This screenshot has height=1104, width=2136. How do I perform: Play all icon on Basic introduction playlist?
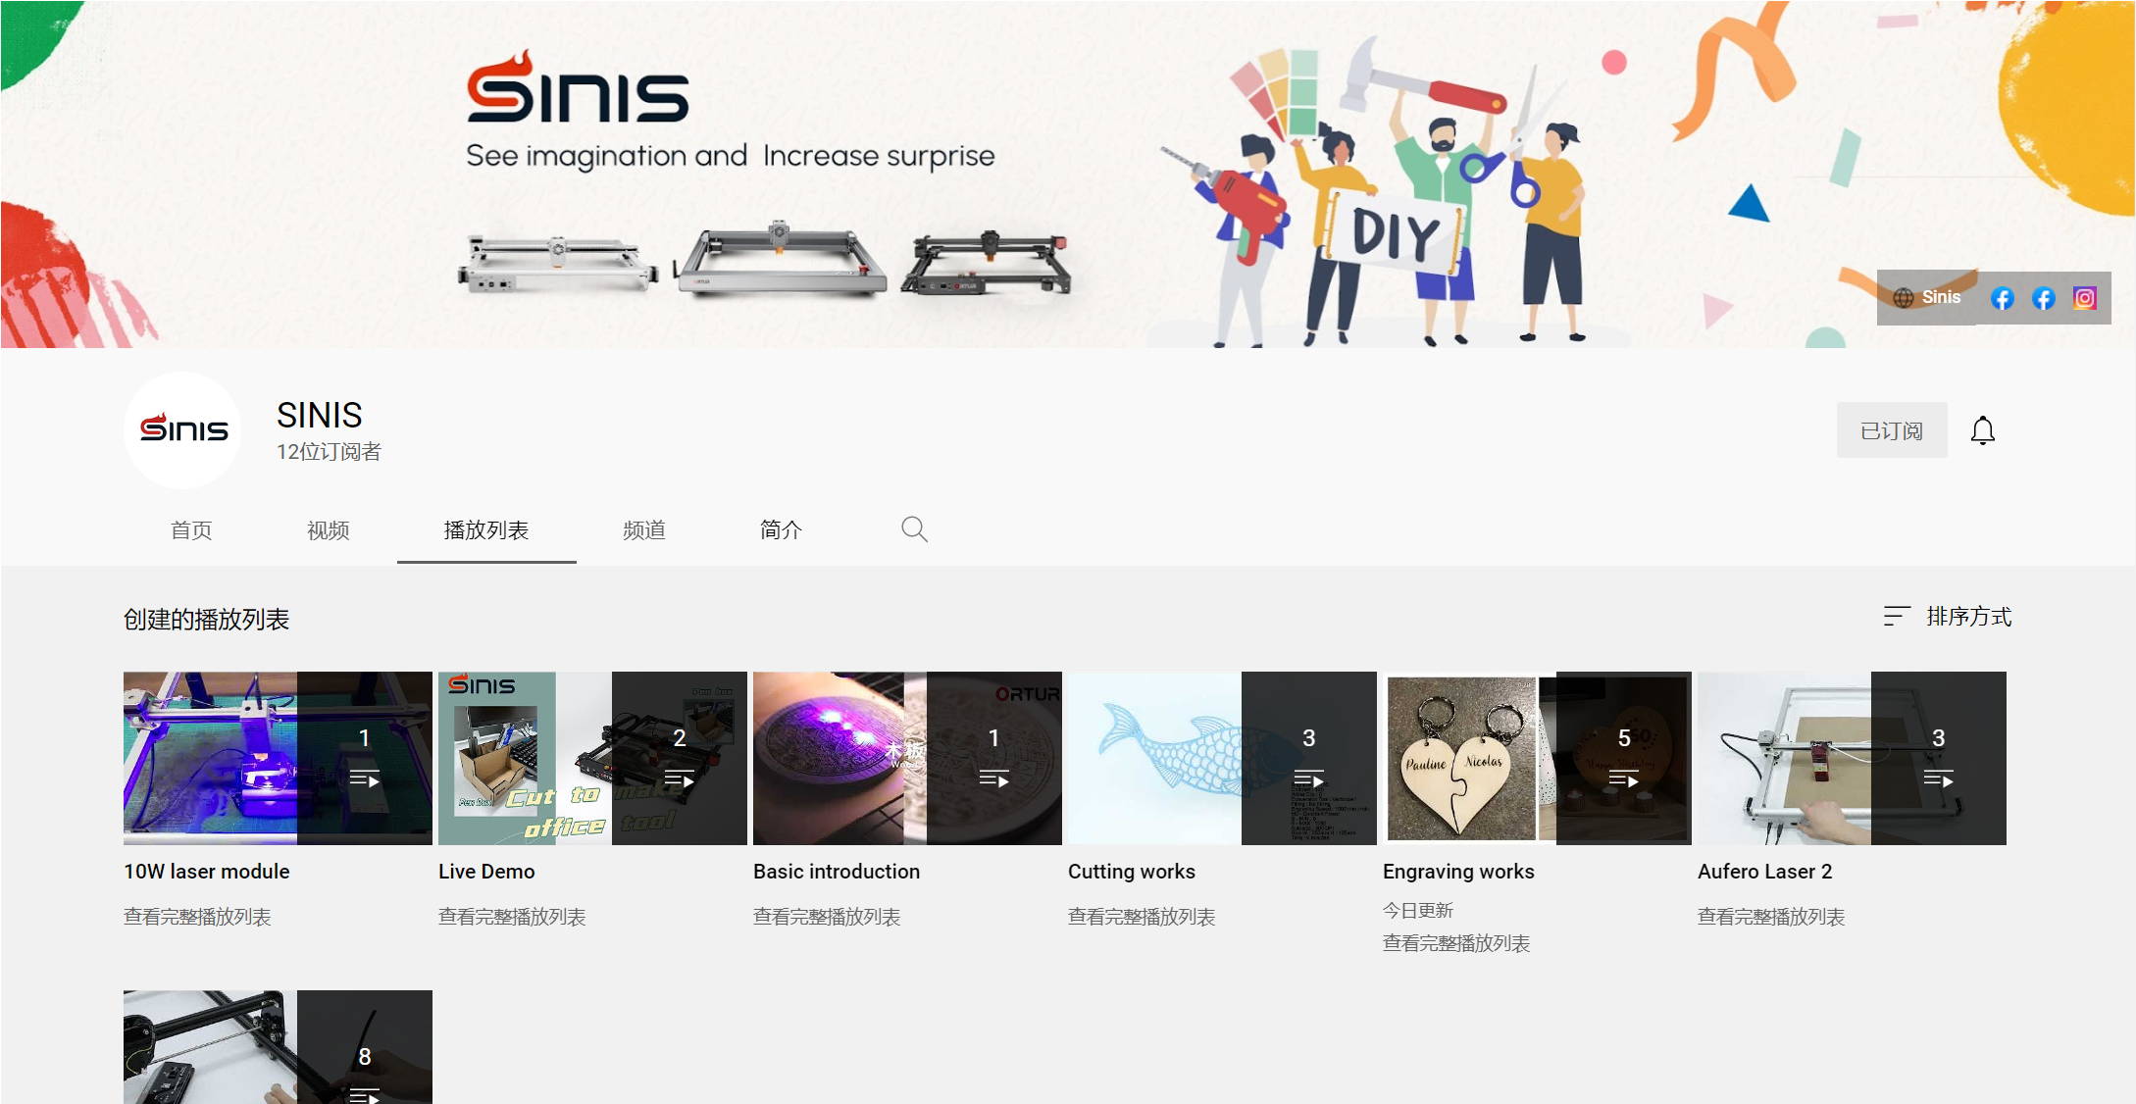click(x=993, y=779)
